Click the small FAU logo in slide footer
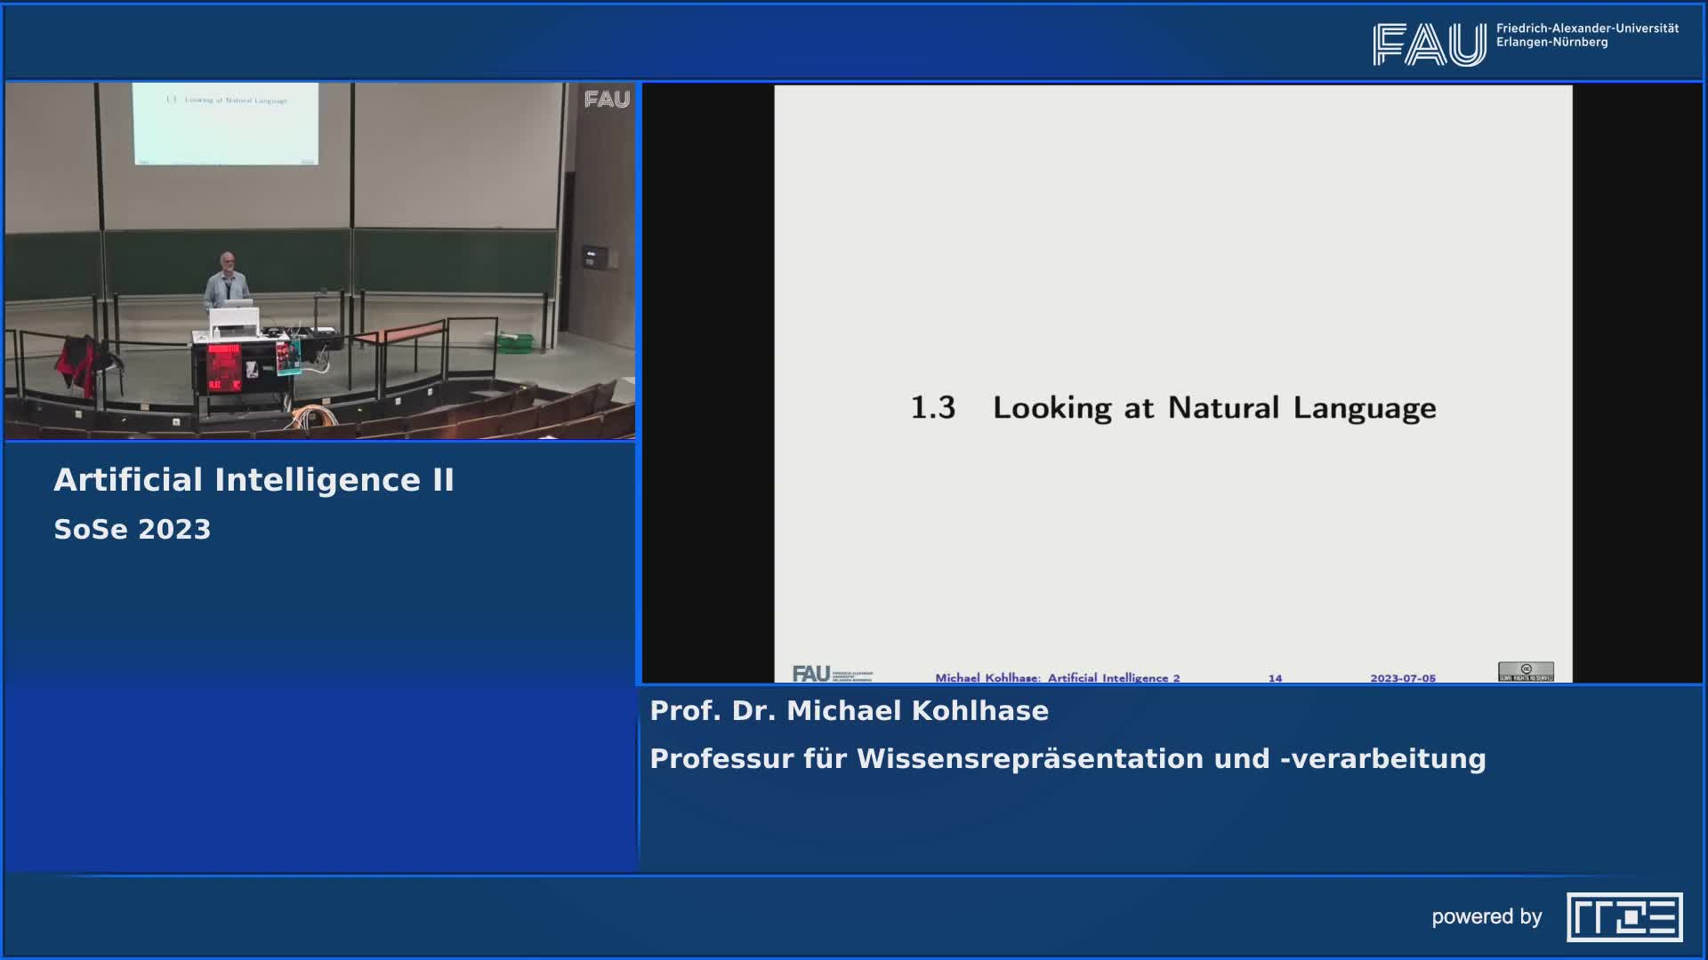Image resolution: width=1708 pixels, height=960 pixels. point(811,675)
